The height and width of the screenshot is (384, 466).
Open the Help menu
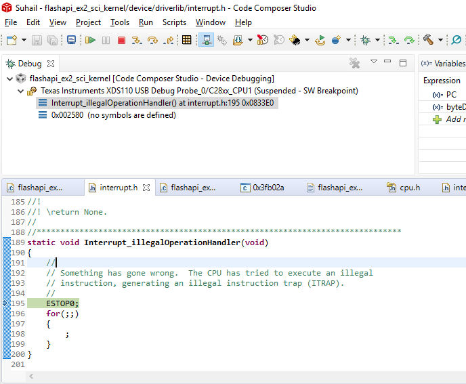coord(243,22)
